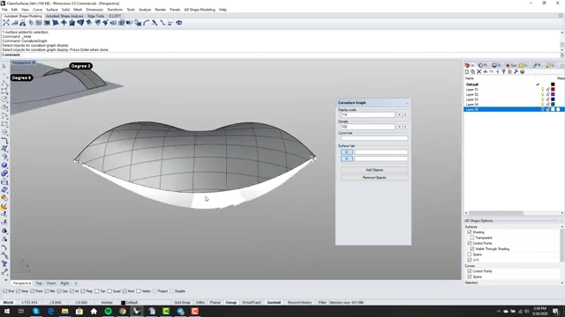Move layer up with triangle icon
This screenshot has height=317, width=565.
click(x=485, y=72)
